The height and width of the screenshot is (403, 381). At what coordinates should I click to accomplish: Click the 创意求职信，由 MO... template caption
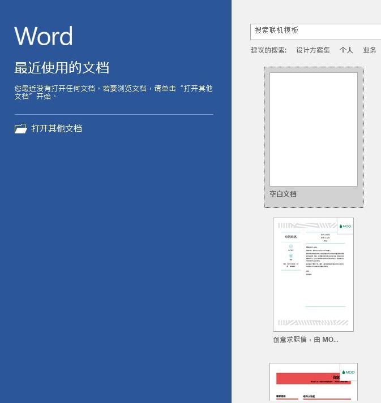coord(306,340)
